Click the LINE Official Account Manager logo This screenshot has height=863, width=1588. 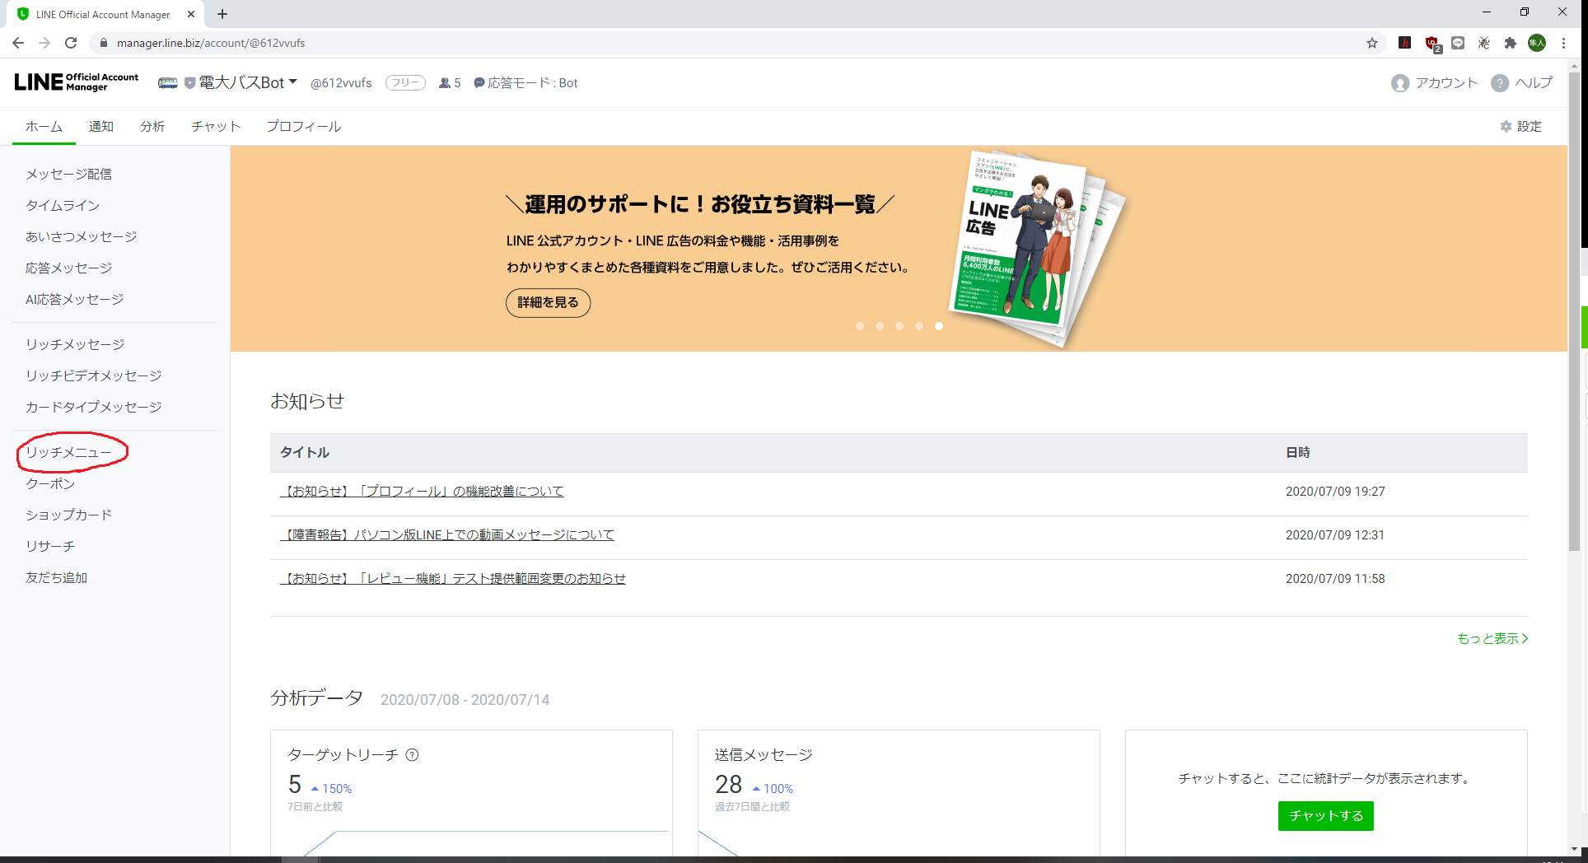coord(74,82)
